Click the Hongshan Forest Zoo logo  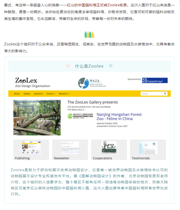80,116
